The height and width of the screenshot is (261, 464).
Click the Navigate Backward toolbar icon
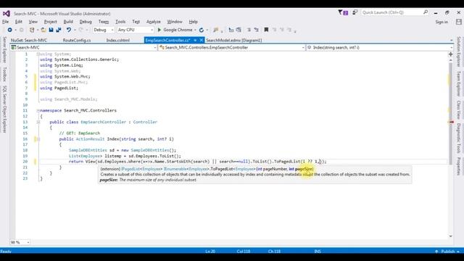click(9, 30)
